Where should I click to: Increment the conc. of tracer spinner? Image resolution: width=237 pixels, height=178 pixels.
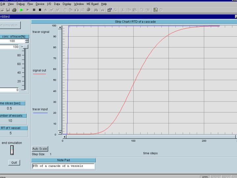click(x=27, y=40)
